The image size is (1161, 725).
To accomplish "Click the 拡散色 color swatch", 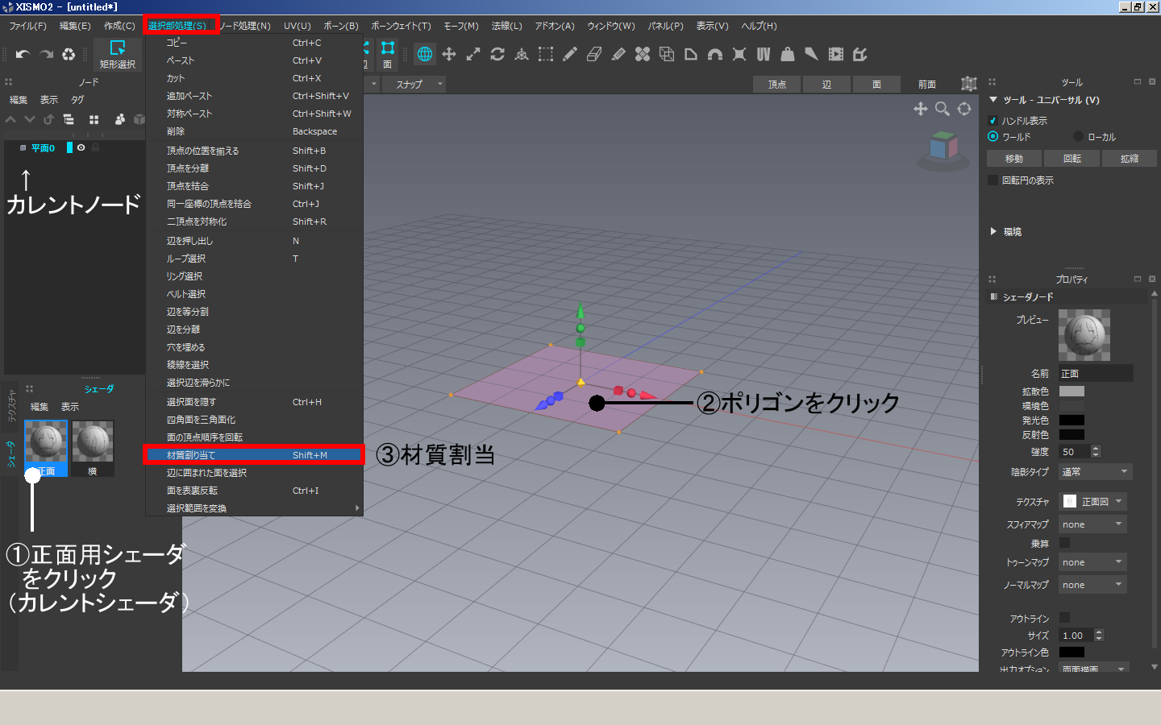I will 1072,391.
